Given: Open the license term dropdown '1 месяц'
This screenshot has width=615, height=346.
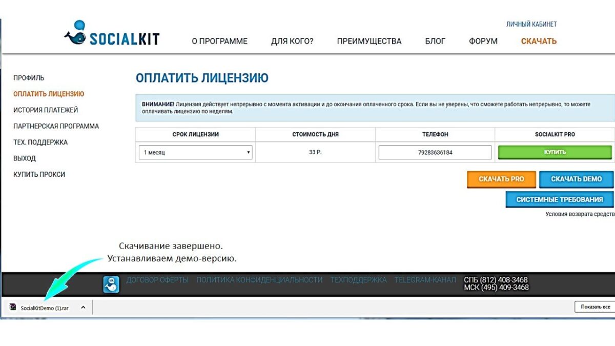Looking at the screenshot, I should pos(196,152).
